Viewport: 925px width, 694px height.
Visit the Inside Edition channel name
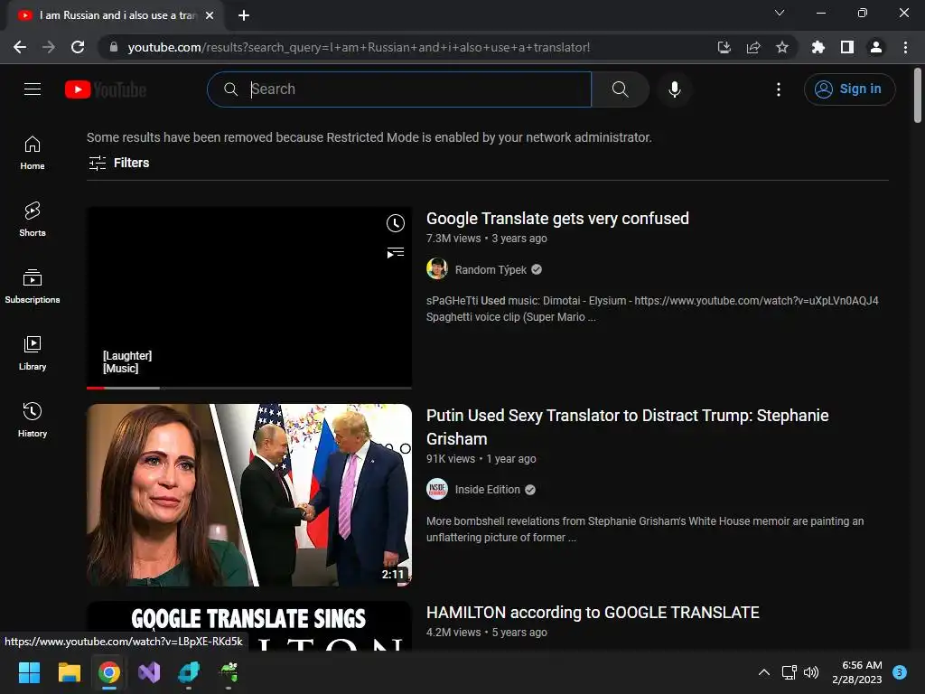click(487, 490)
